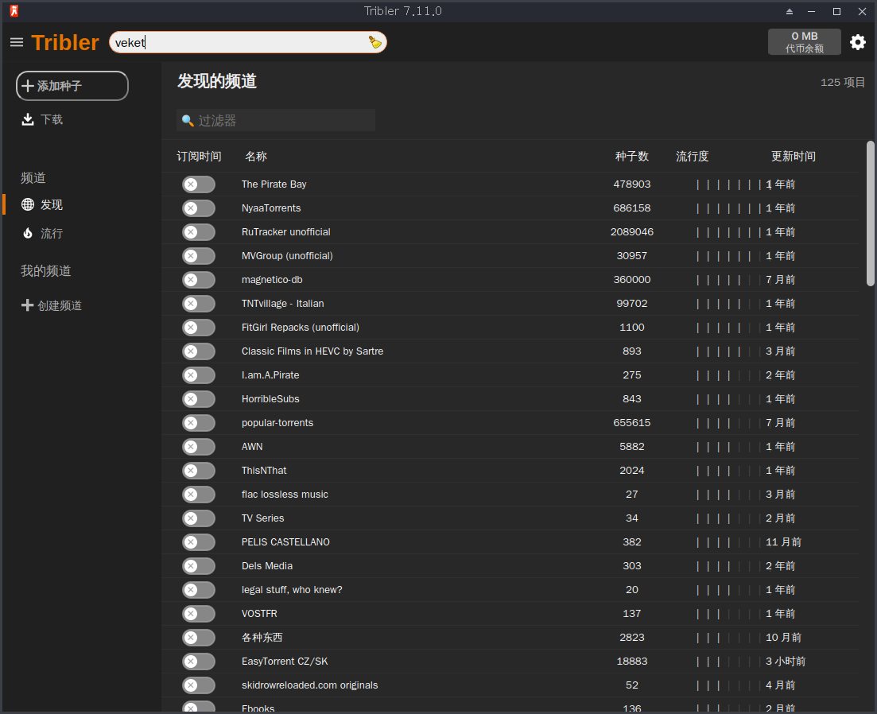Click the Tribler logo text
877x714 pixels.
[65, 42]
